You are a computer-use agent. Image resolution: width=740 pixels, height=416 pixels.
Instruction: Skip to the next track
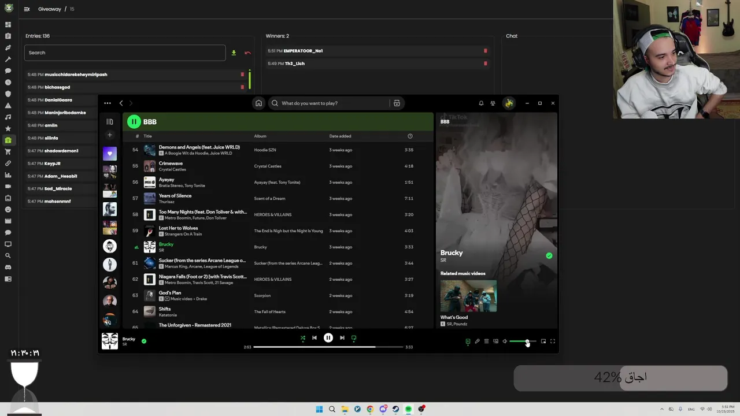point(342,338)
